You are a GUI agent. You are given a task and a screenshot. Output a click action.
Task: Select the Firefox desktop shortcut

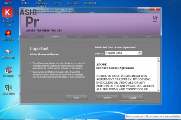(25, 3)
